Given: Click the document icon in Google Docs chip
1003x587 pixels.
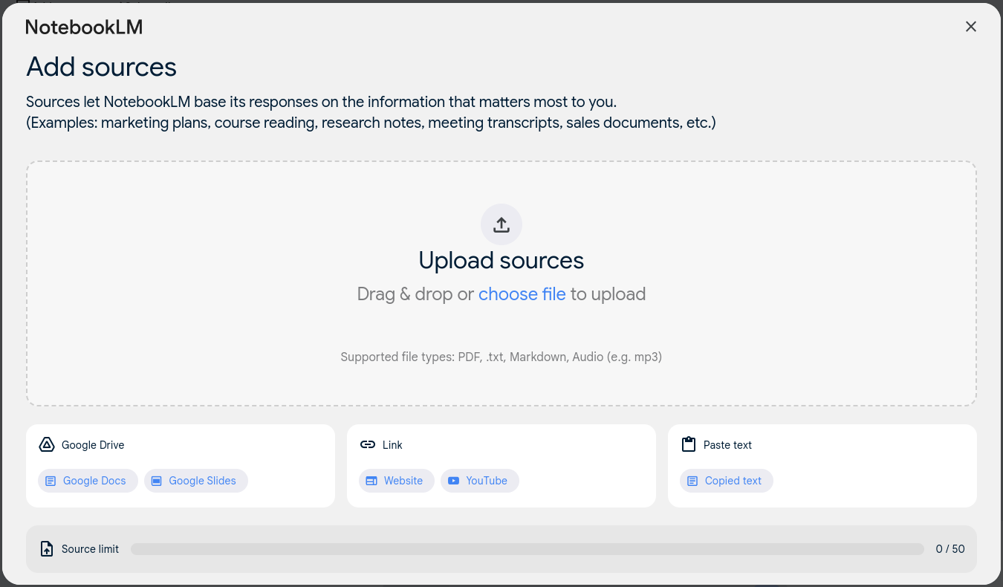Looking at the screenshot, I should 51,481.
